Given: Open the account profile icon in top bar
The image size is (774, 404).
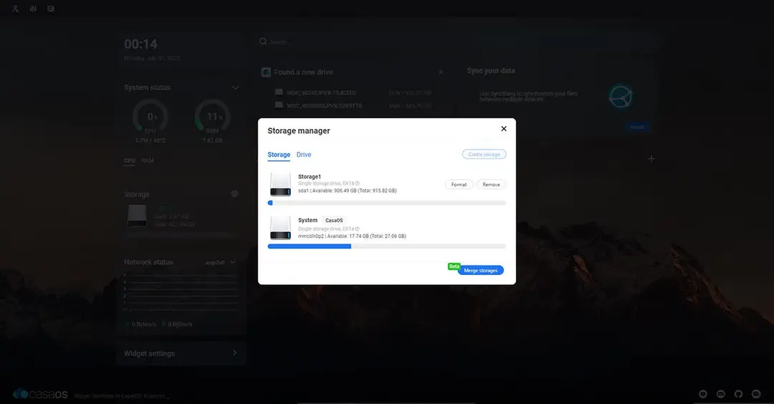Looking at the screenshot, I should pyautogui.click(x=15, y=9).
